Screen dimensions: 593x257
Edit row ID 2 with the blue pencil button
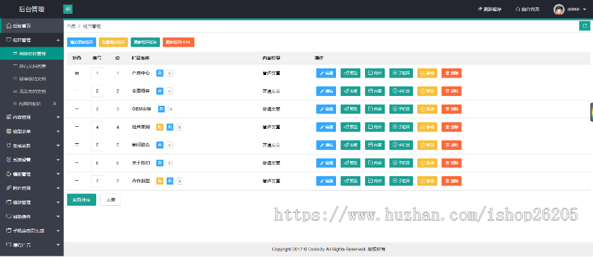(326, 91)
